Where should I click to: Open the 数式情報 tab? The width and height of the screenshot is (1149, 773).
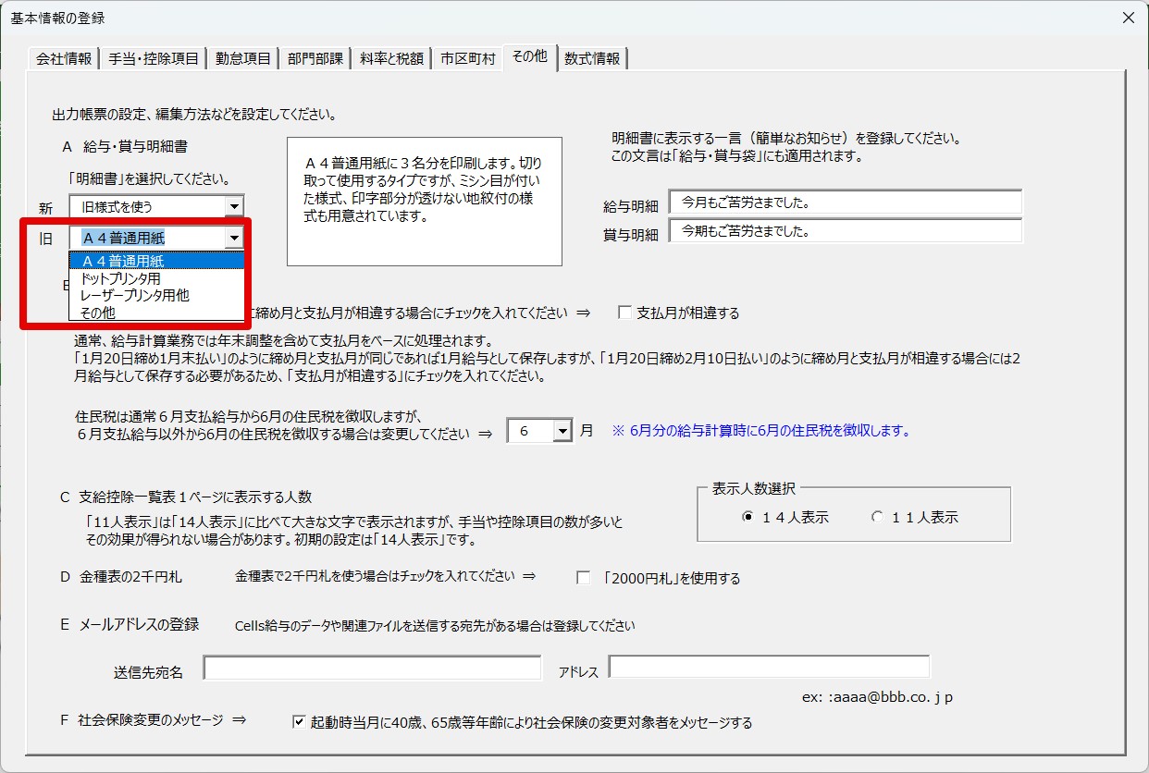(x=593, y=58)
